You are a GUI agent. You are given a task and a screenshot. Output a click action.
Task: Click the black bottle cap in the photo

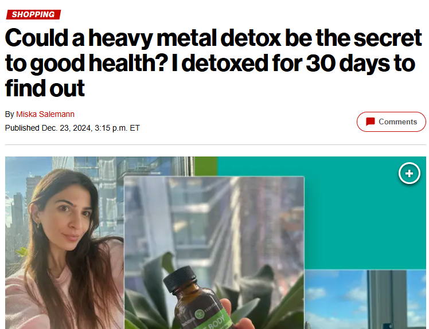pos(180,278)
